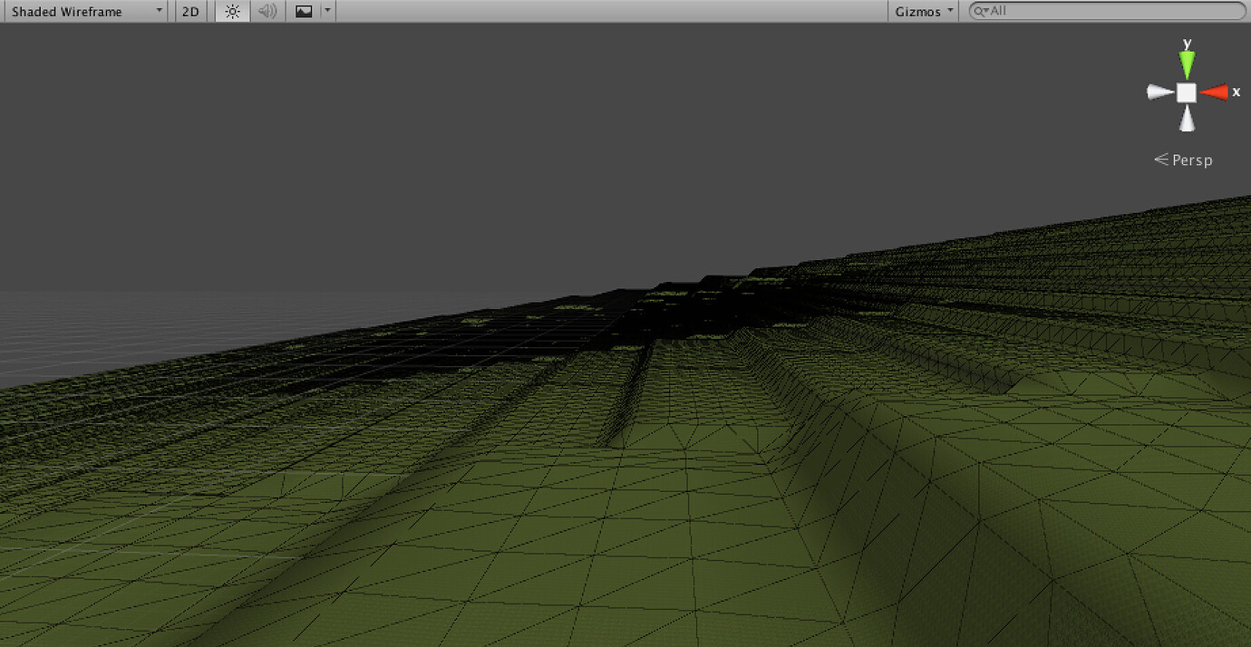Viewport: 1251px width, 647px height.
Task: Switch to isometric view by clicking Persp
Action: pyautogui.click(x=1191, y=159)
